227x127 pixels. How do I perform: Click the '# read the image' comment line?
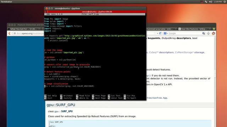point(54,50)
